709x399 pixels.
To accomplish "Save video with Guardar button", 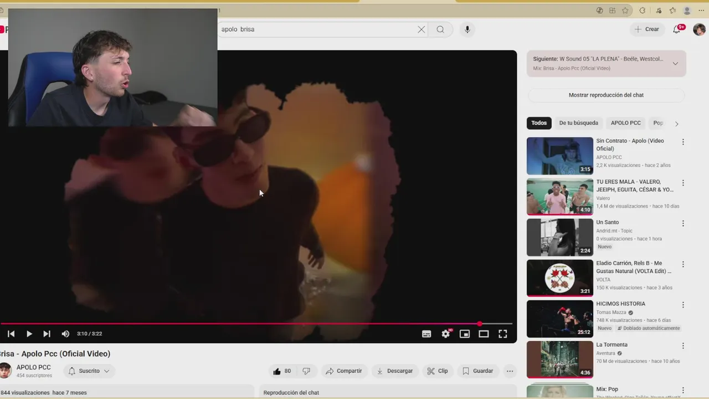I will tap(477, 371).
